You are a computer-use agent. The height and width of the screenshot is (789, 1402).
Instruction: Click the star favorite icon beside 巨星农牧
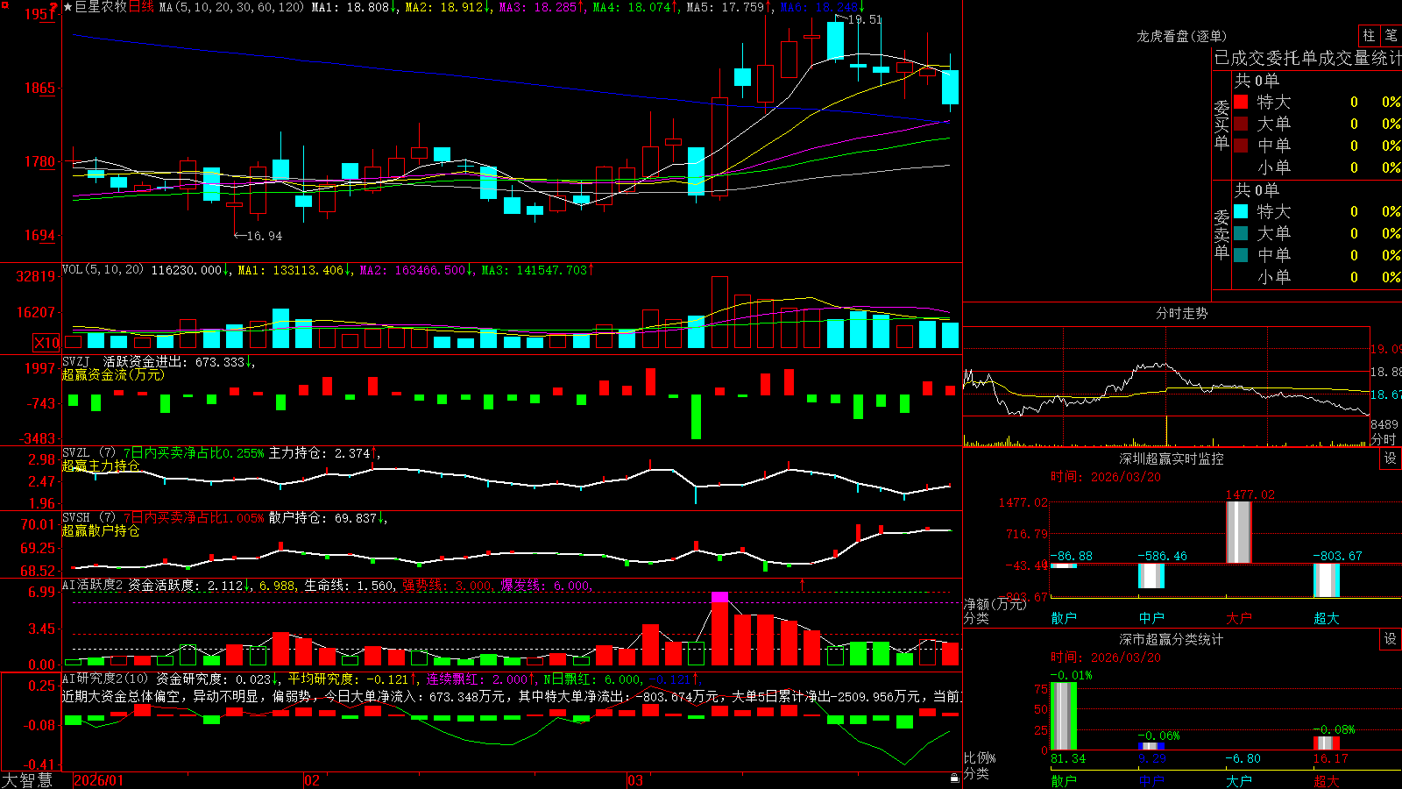[x=67, y=7]
